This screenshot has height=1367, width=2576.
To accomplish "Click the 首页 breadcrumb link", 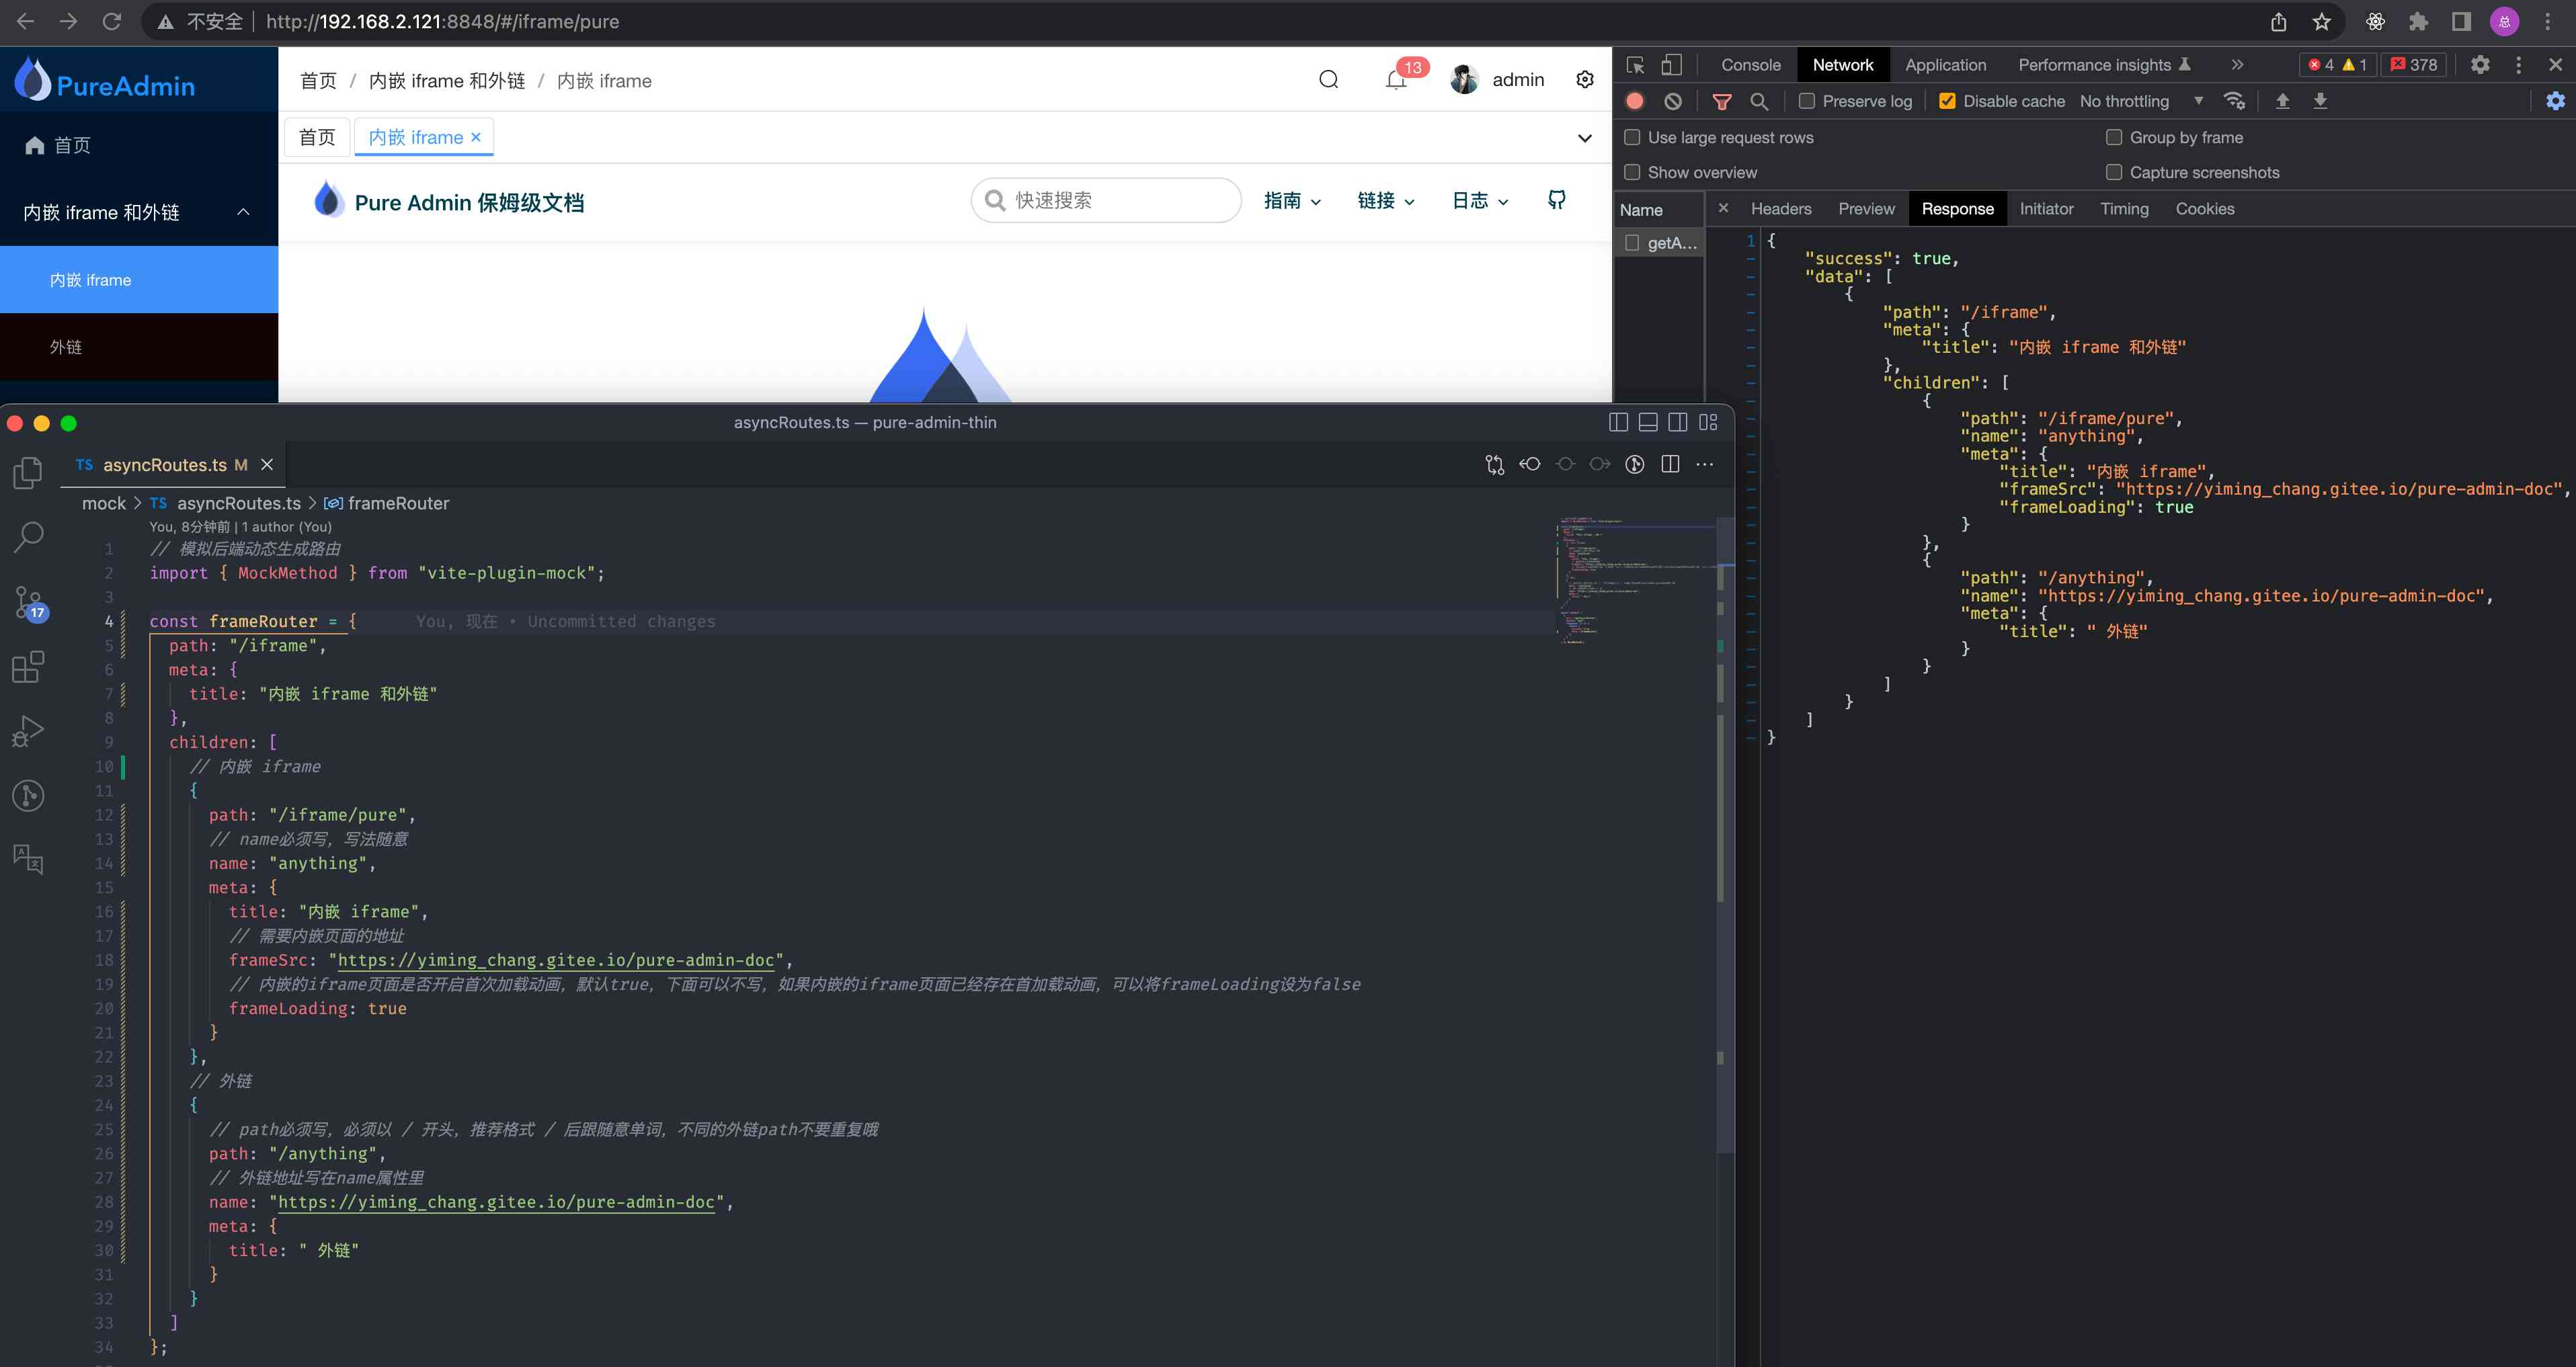I will [318, 81].
